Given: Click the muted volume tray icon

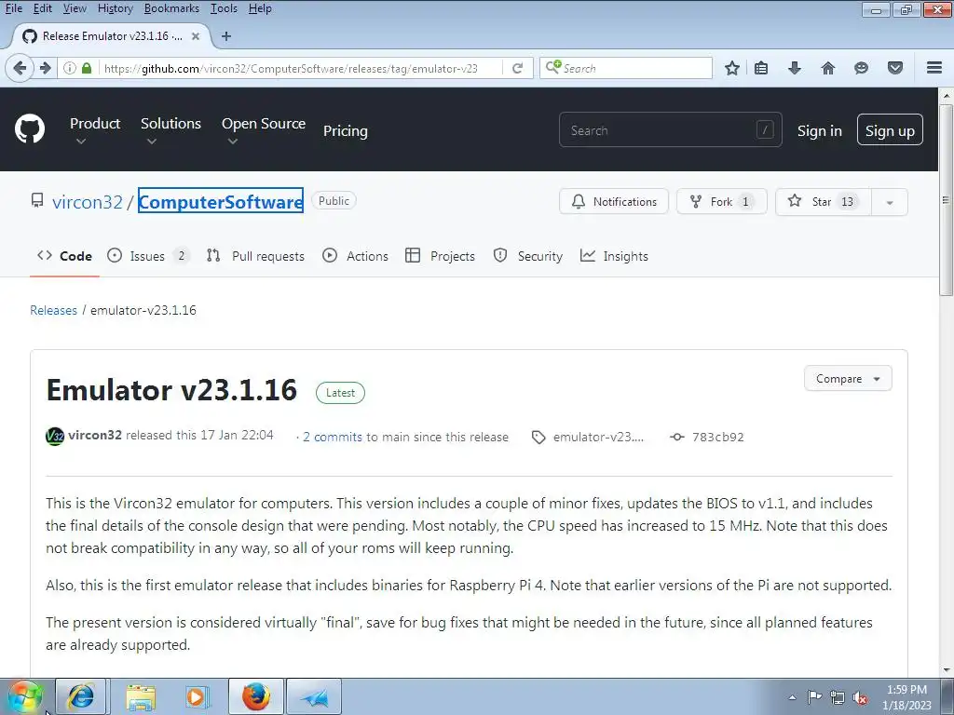Looking at the screenshot, I should 860,697.
